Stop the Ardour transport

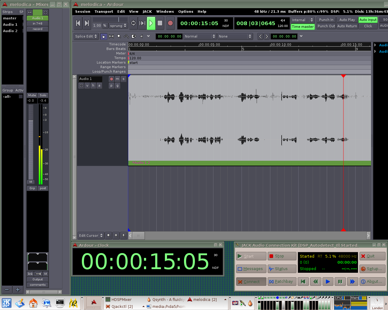tap(160, 23)
